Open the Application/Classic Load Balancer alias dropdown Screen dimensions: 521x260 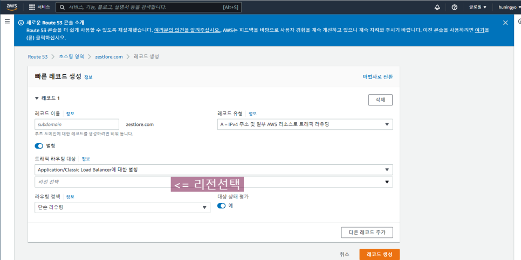[214, 170]
